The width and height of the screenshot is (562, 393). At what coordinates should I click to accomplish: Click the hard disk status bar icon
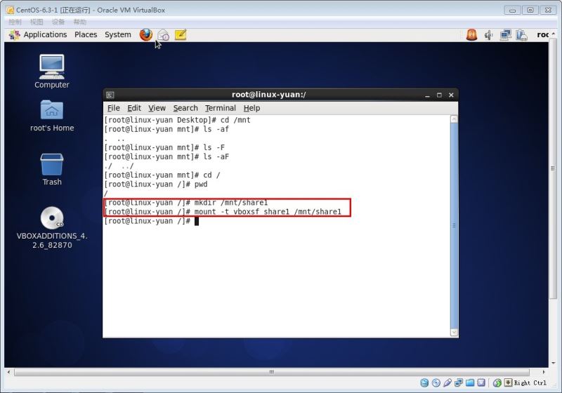pos(425,382)
